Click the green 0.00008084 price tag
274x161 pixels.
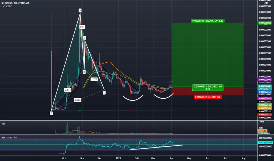click(x=265, y=23)
